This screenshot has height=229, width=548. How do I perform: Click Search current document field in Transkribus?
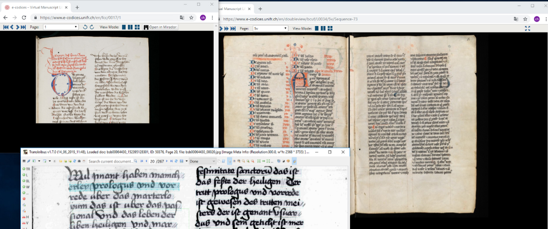pyautogui.click(x=111, y=161)
